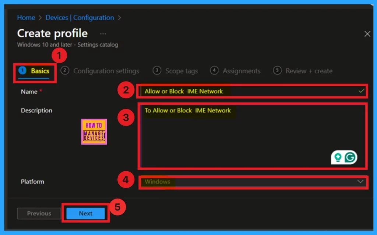Viewport: 377px width, 235px height.
Task: Click the Previous button
Action: 39,213
